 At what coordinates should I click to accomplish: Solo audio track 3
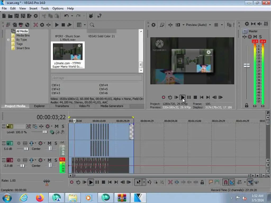pos(56,160)
